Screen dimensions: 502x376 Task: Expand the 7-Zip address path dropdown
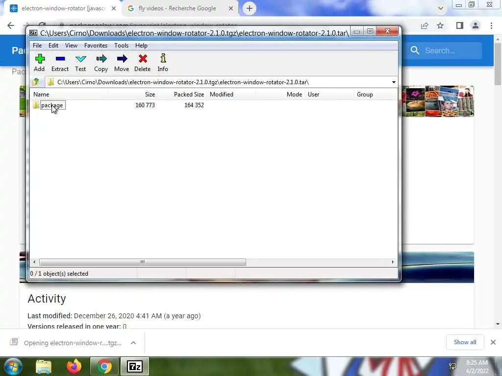point(394,82)
